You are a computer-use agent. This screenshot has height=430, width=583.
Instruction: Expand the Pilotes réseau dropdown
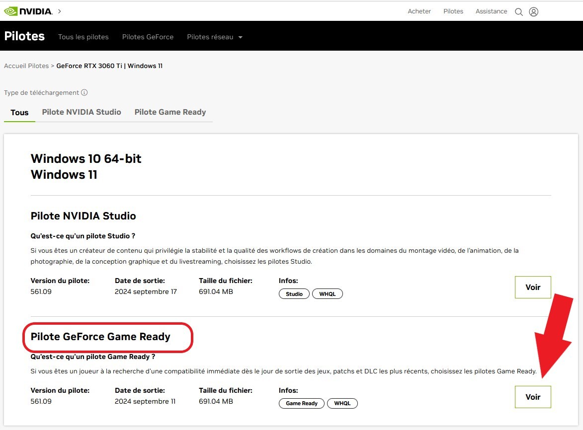[x=215, y=37]
